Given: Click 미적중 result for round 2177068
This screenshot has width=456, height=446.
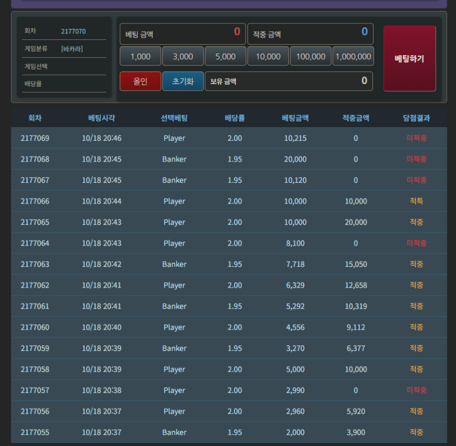Looking at the screenshot, I should coord(417,159).
